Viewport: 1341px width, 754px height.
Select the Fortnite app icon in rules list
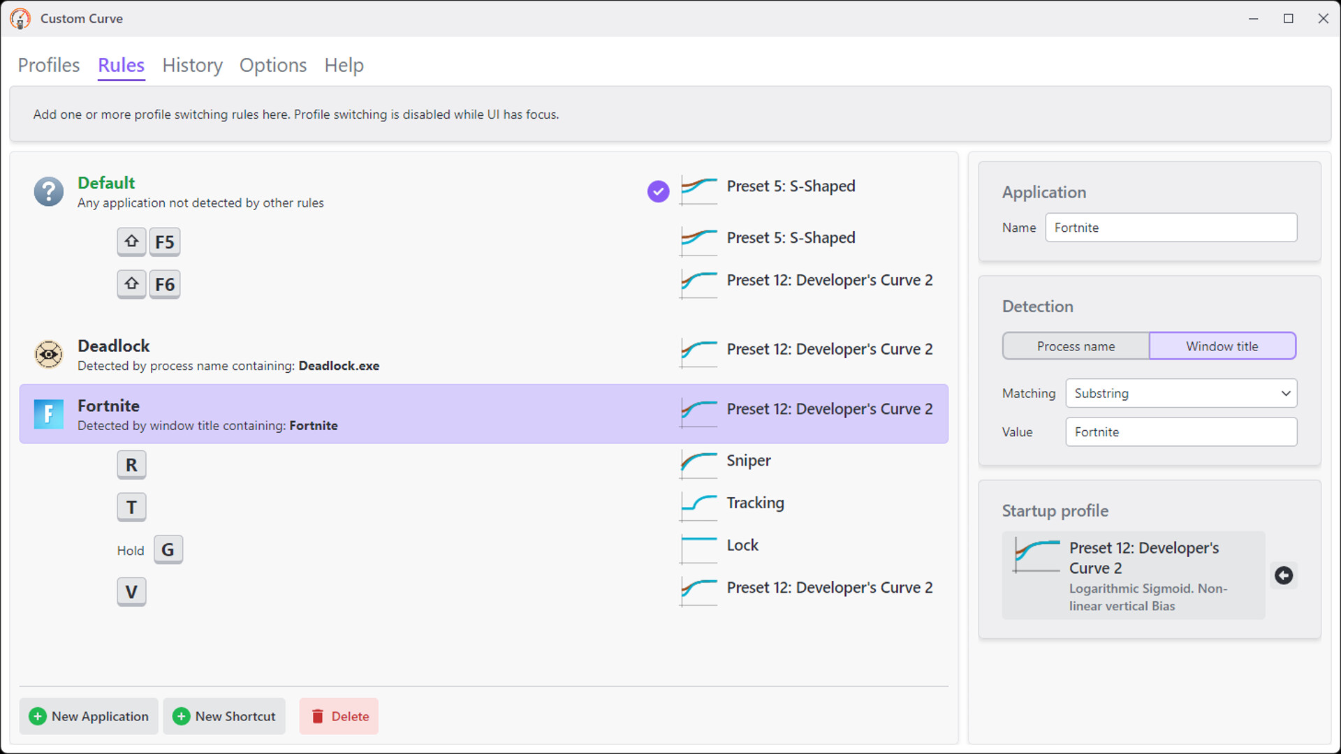click(x=48, y=414)
